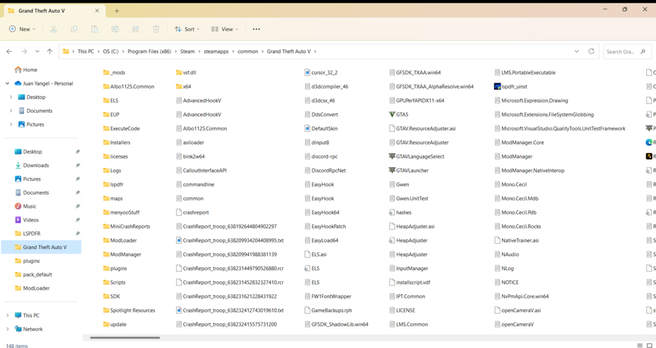
Task: Click steamapps in the address breadcrumb
Action: coord(216,51)
